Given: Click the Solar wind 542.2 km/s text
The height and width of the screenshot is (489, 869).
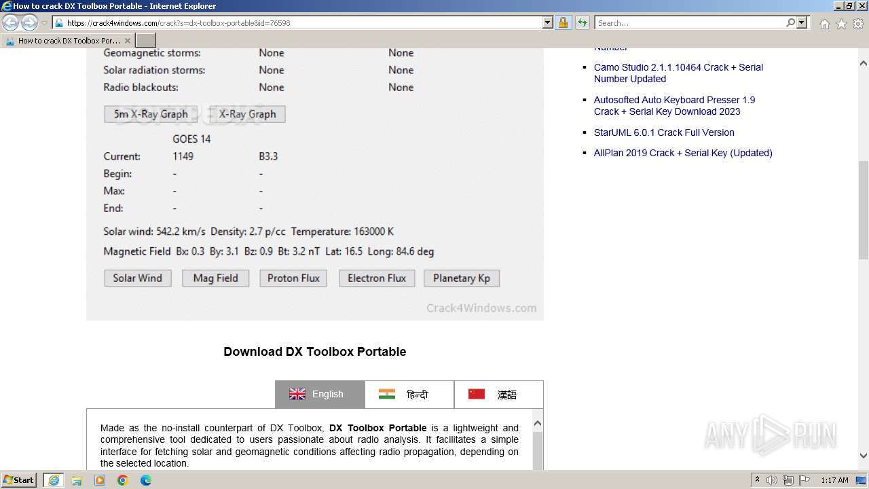Looking at the screenshot, I should tap(155, 232).
